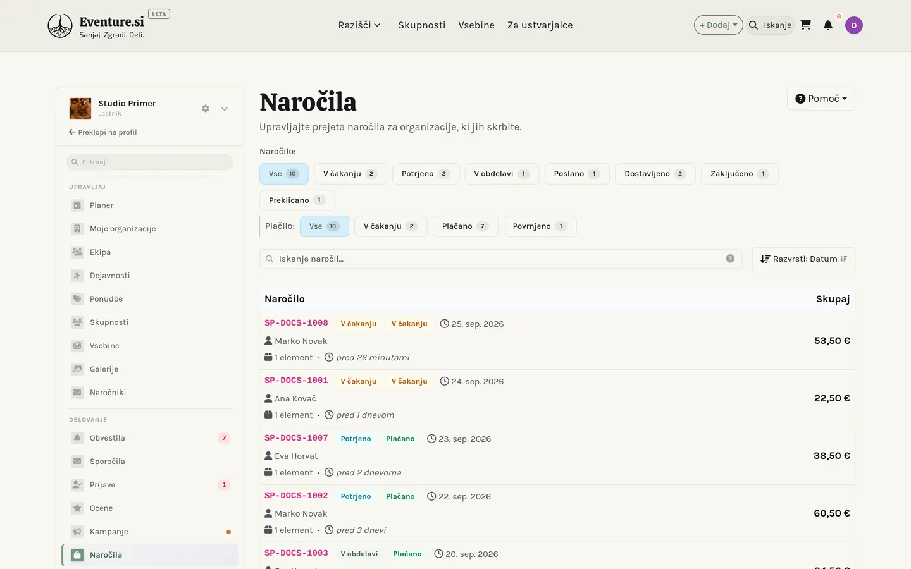This screenshot has height=569, width=911.
Task: Click the Galerije sidebar icon
Action: coord(77,369)
